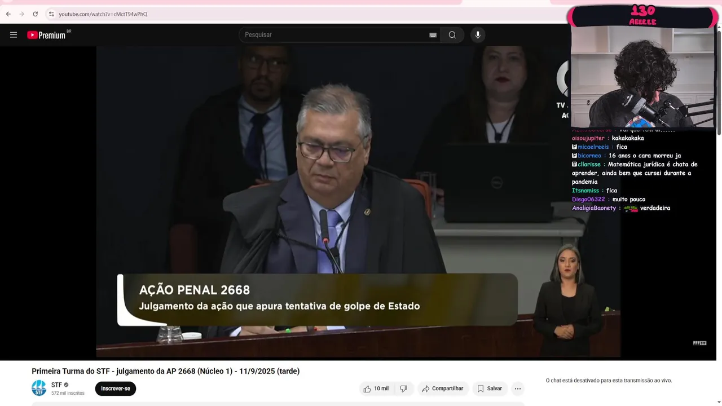The image size is (722, 406).
Task: Click the browser forward arrow
Action: [21, 14]
